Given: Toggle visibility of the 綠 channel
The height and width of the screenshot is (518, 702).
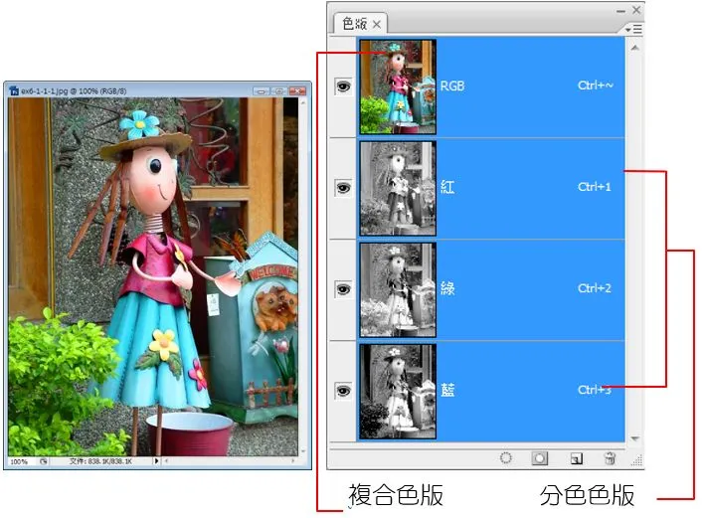Looking at the screenshot, I should [x=343, y=289].
